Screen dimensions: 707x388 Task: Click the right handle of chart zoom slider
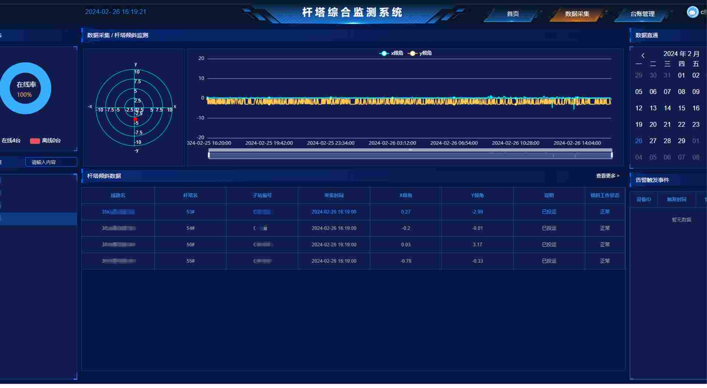tap(612, 155)
